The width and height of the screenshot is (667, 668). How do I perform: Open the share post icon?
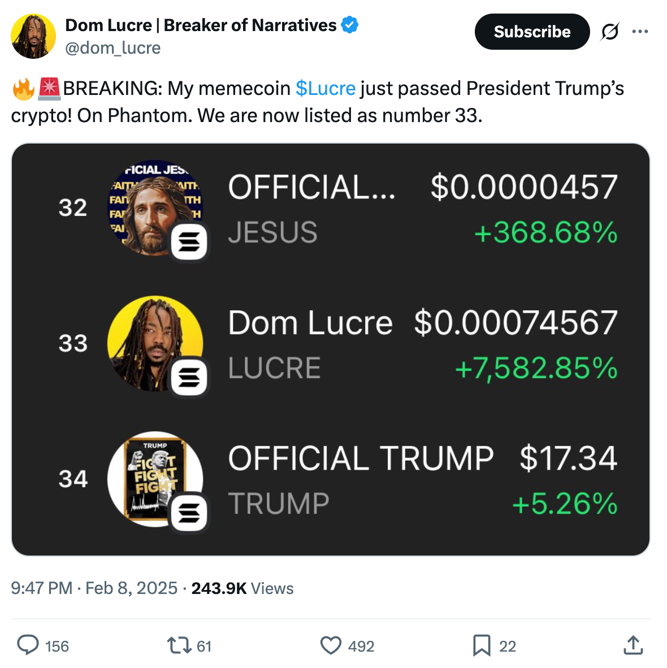coord(633,645)
